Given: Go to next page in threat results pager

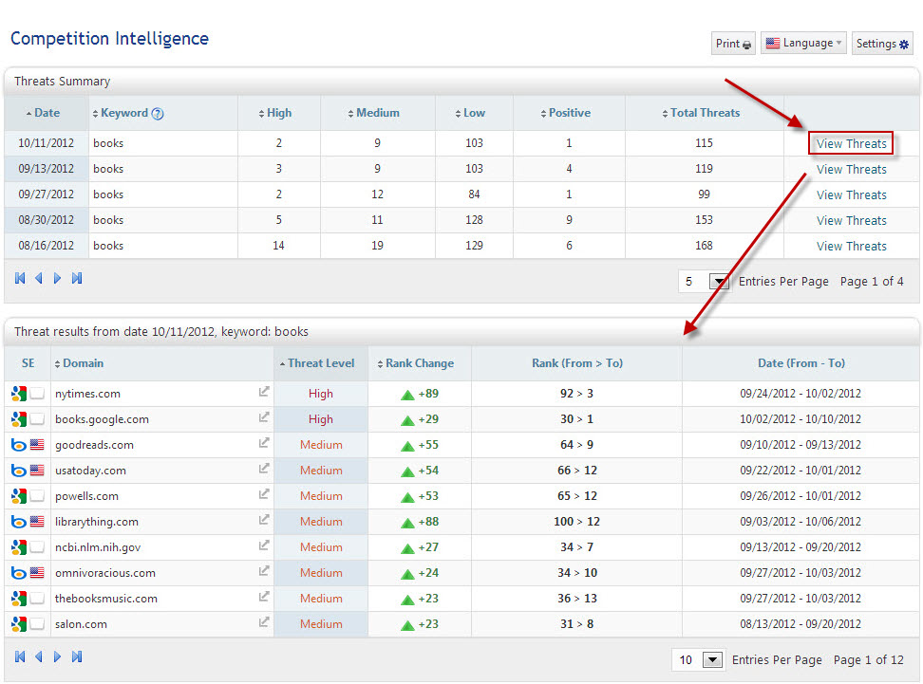Looking at the screenshot, I should [x=57, y=656].
